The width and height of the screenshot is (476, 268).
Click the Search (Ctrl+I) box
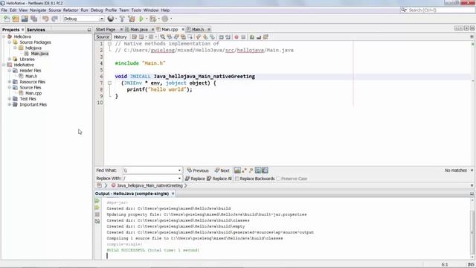[437, 10]
